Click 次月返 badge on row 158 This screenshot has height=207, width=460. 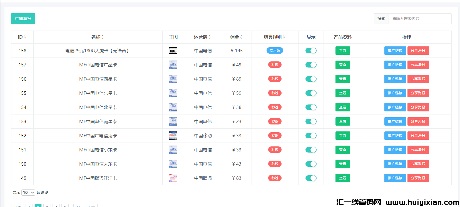tap(275, 51)
